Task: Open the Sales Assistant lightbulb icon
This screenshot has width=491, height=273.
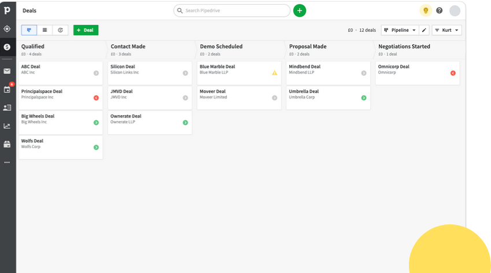Action: click(426, 10)
